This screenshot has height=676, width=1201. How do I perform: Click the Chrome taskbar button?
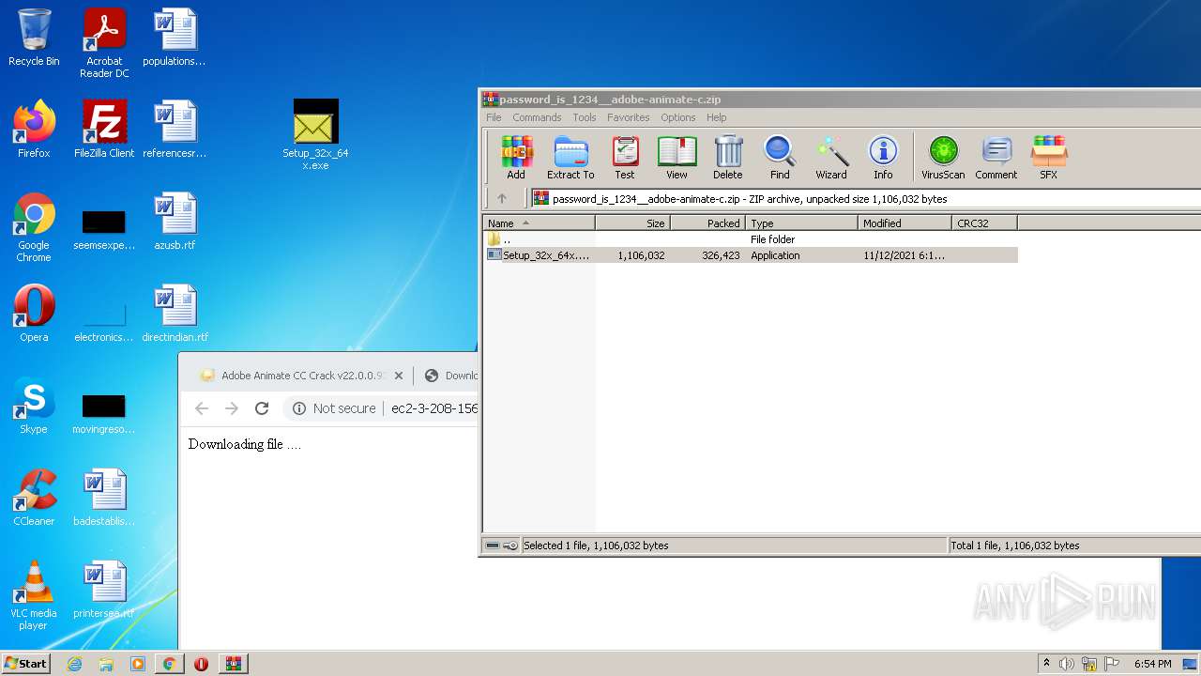click(x=169, y=664)
